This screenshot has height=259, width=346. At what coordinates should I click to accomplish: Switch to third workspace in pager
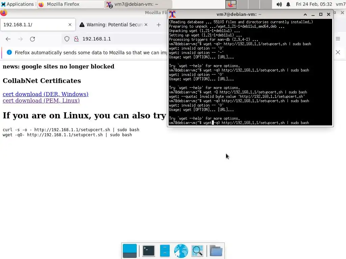[x=254, y=4]
